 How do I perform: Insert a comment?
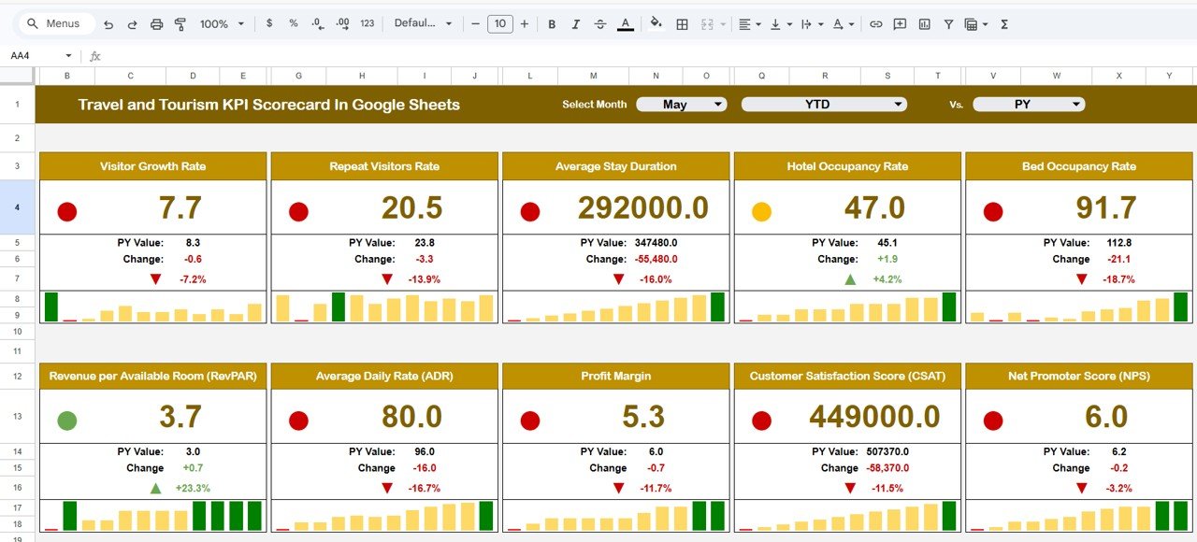[x=899, y=23]
